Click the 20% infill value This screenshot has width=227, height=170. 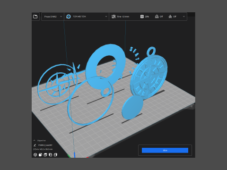tap(147, 17)
